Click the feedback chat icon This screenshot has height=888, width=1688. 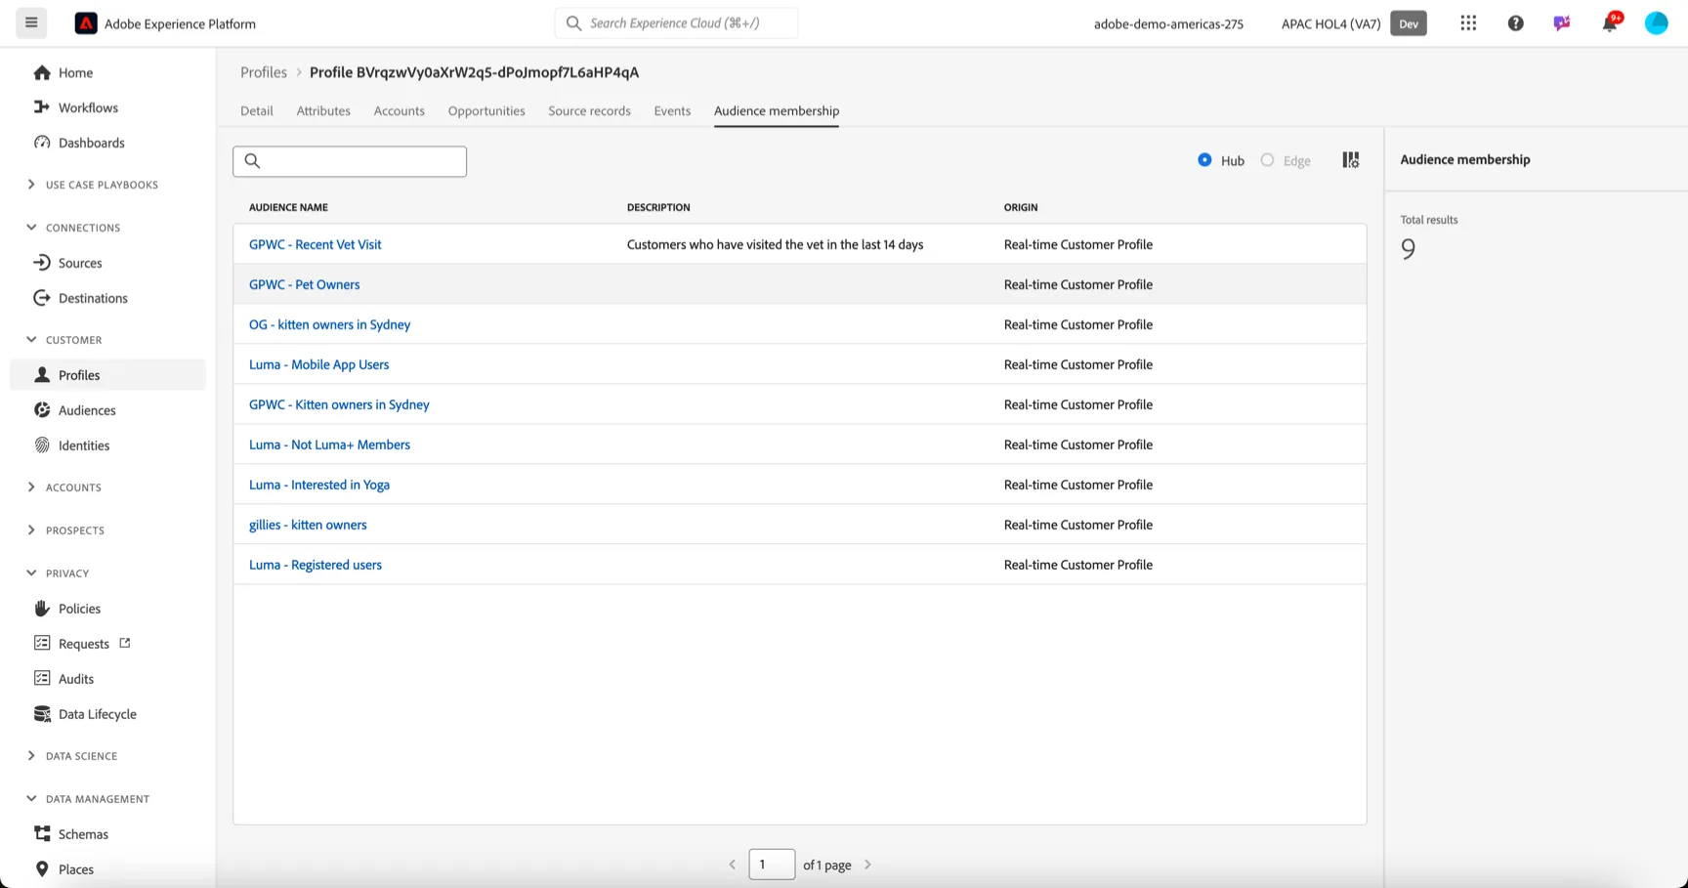point(1562,23)
